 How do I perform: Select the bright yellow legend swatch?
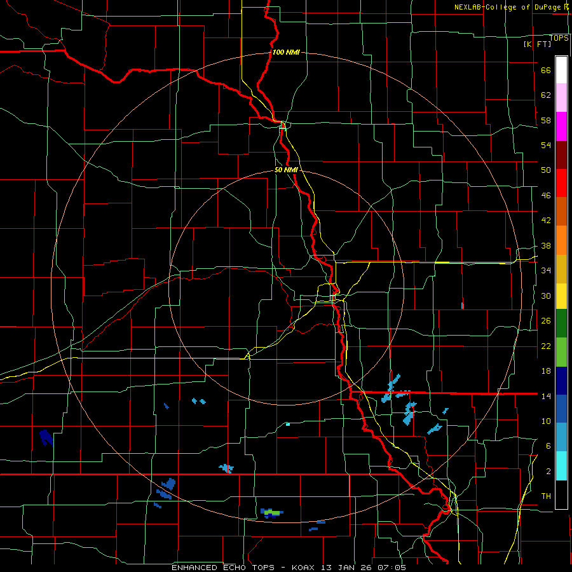[x=561, y=296]
